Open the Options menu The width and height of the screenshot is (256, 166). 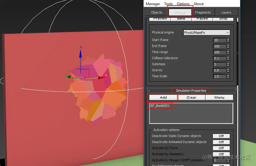pos(183,4)
